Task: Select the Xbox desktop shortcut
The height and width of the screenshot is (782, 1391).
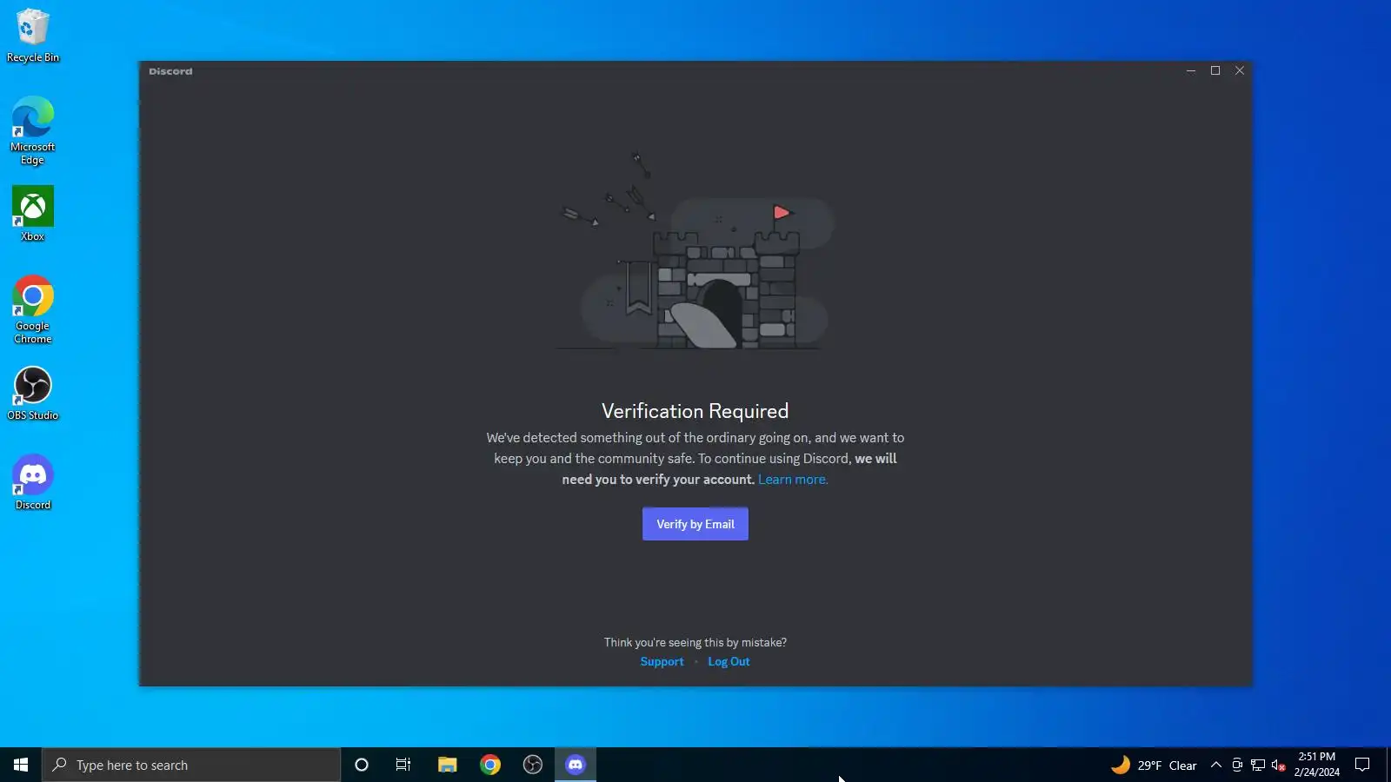Action: pyautogui.click(x=33, y=214)
